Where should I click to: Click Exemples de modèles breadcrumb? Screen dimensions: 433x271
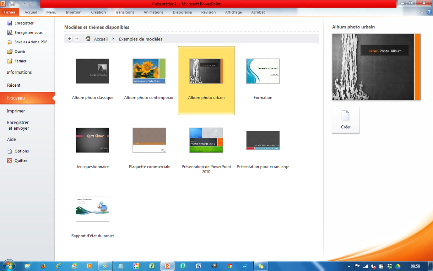click(141, 39)
